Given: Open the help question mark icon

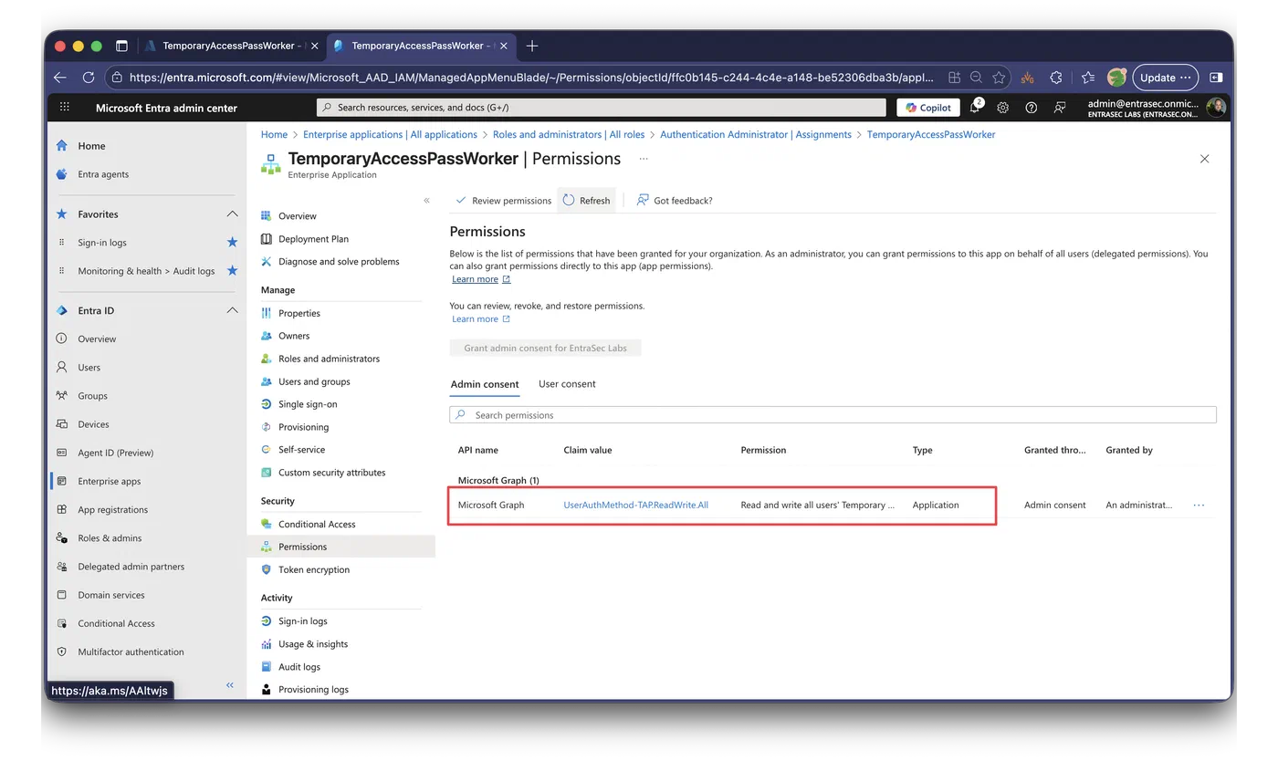Looking at the screenshot, I should tap(1031, 108).
